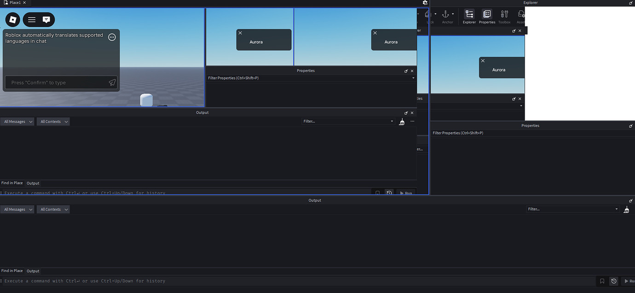This screenshot has width=635, height=293.
Task: Close the nested Properties panel
Action: pyautogui.click(x=412, y=71)
